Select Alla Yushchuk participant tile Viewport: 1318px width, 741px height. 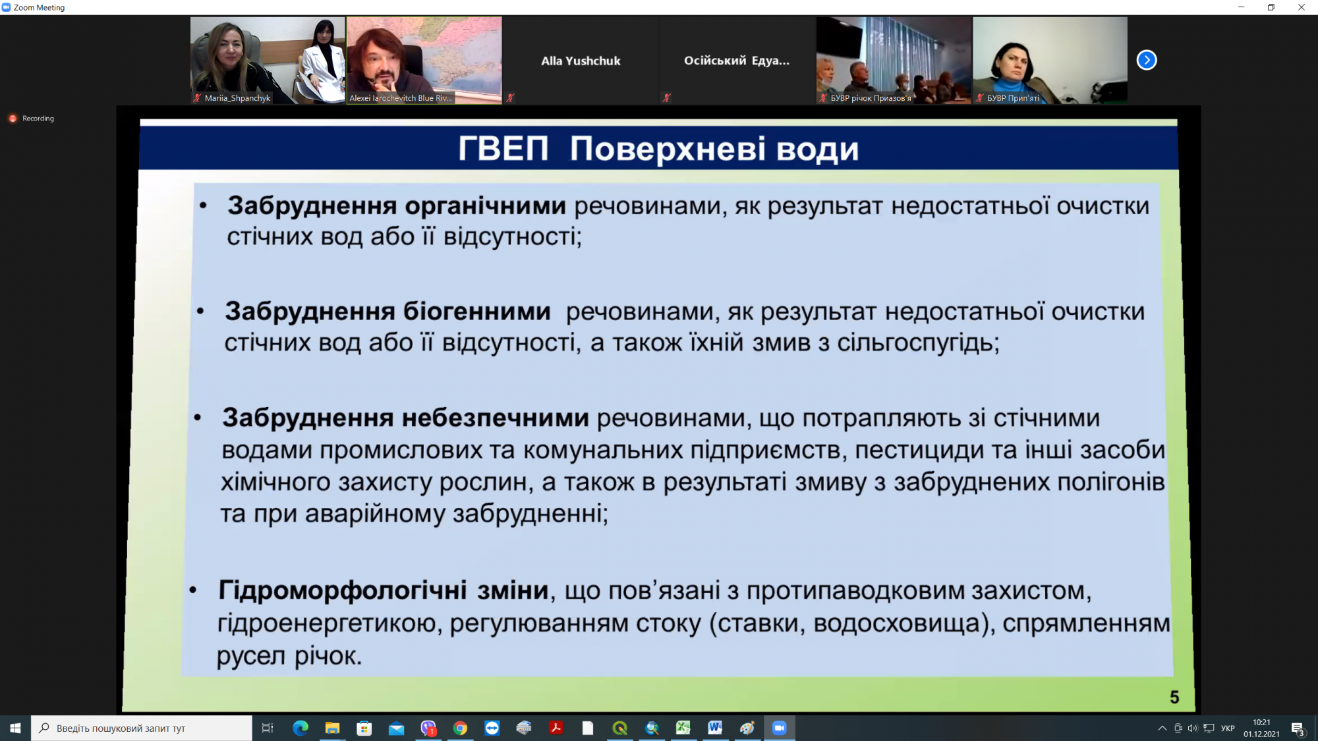pos(581,60)
